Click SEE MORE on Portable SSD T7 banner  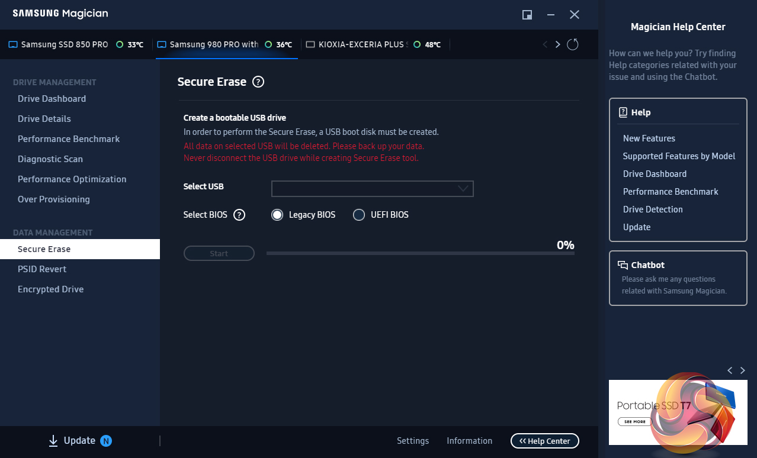(635, 422)
